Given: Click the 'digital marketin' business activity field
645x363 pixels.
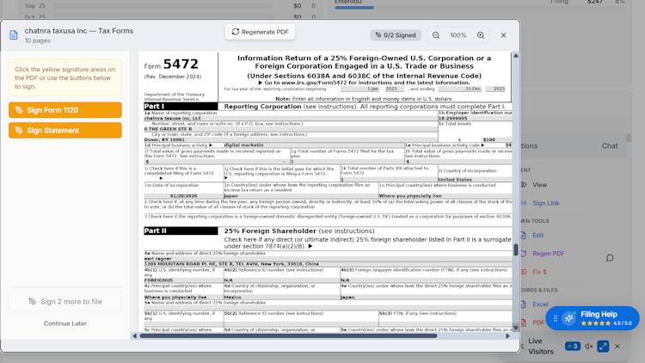Looking at the screenshot, I should pyautogui.click(x=244, y=145).
